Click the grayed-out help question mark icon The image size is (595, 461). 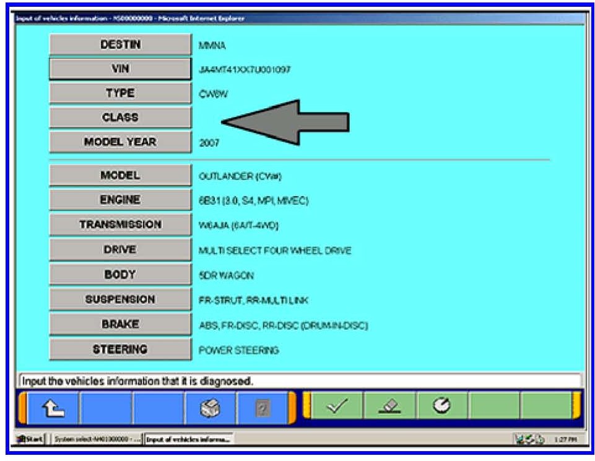pos(263,408)
